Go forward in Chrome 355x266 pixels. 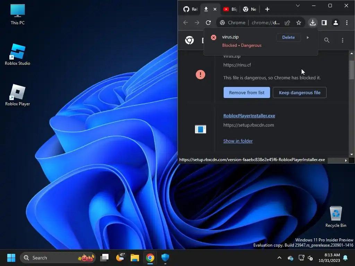(197, 23)
